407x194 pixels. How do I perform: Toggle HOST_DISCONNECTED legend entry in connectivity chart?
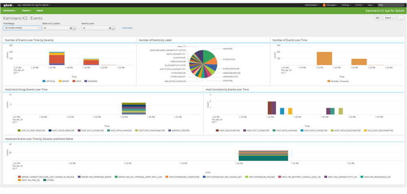[x=228, y=130]
